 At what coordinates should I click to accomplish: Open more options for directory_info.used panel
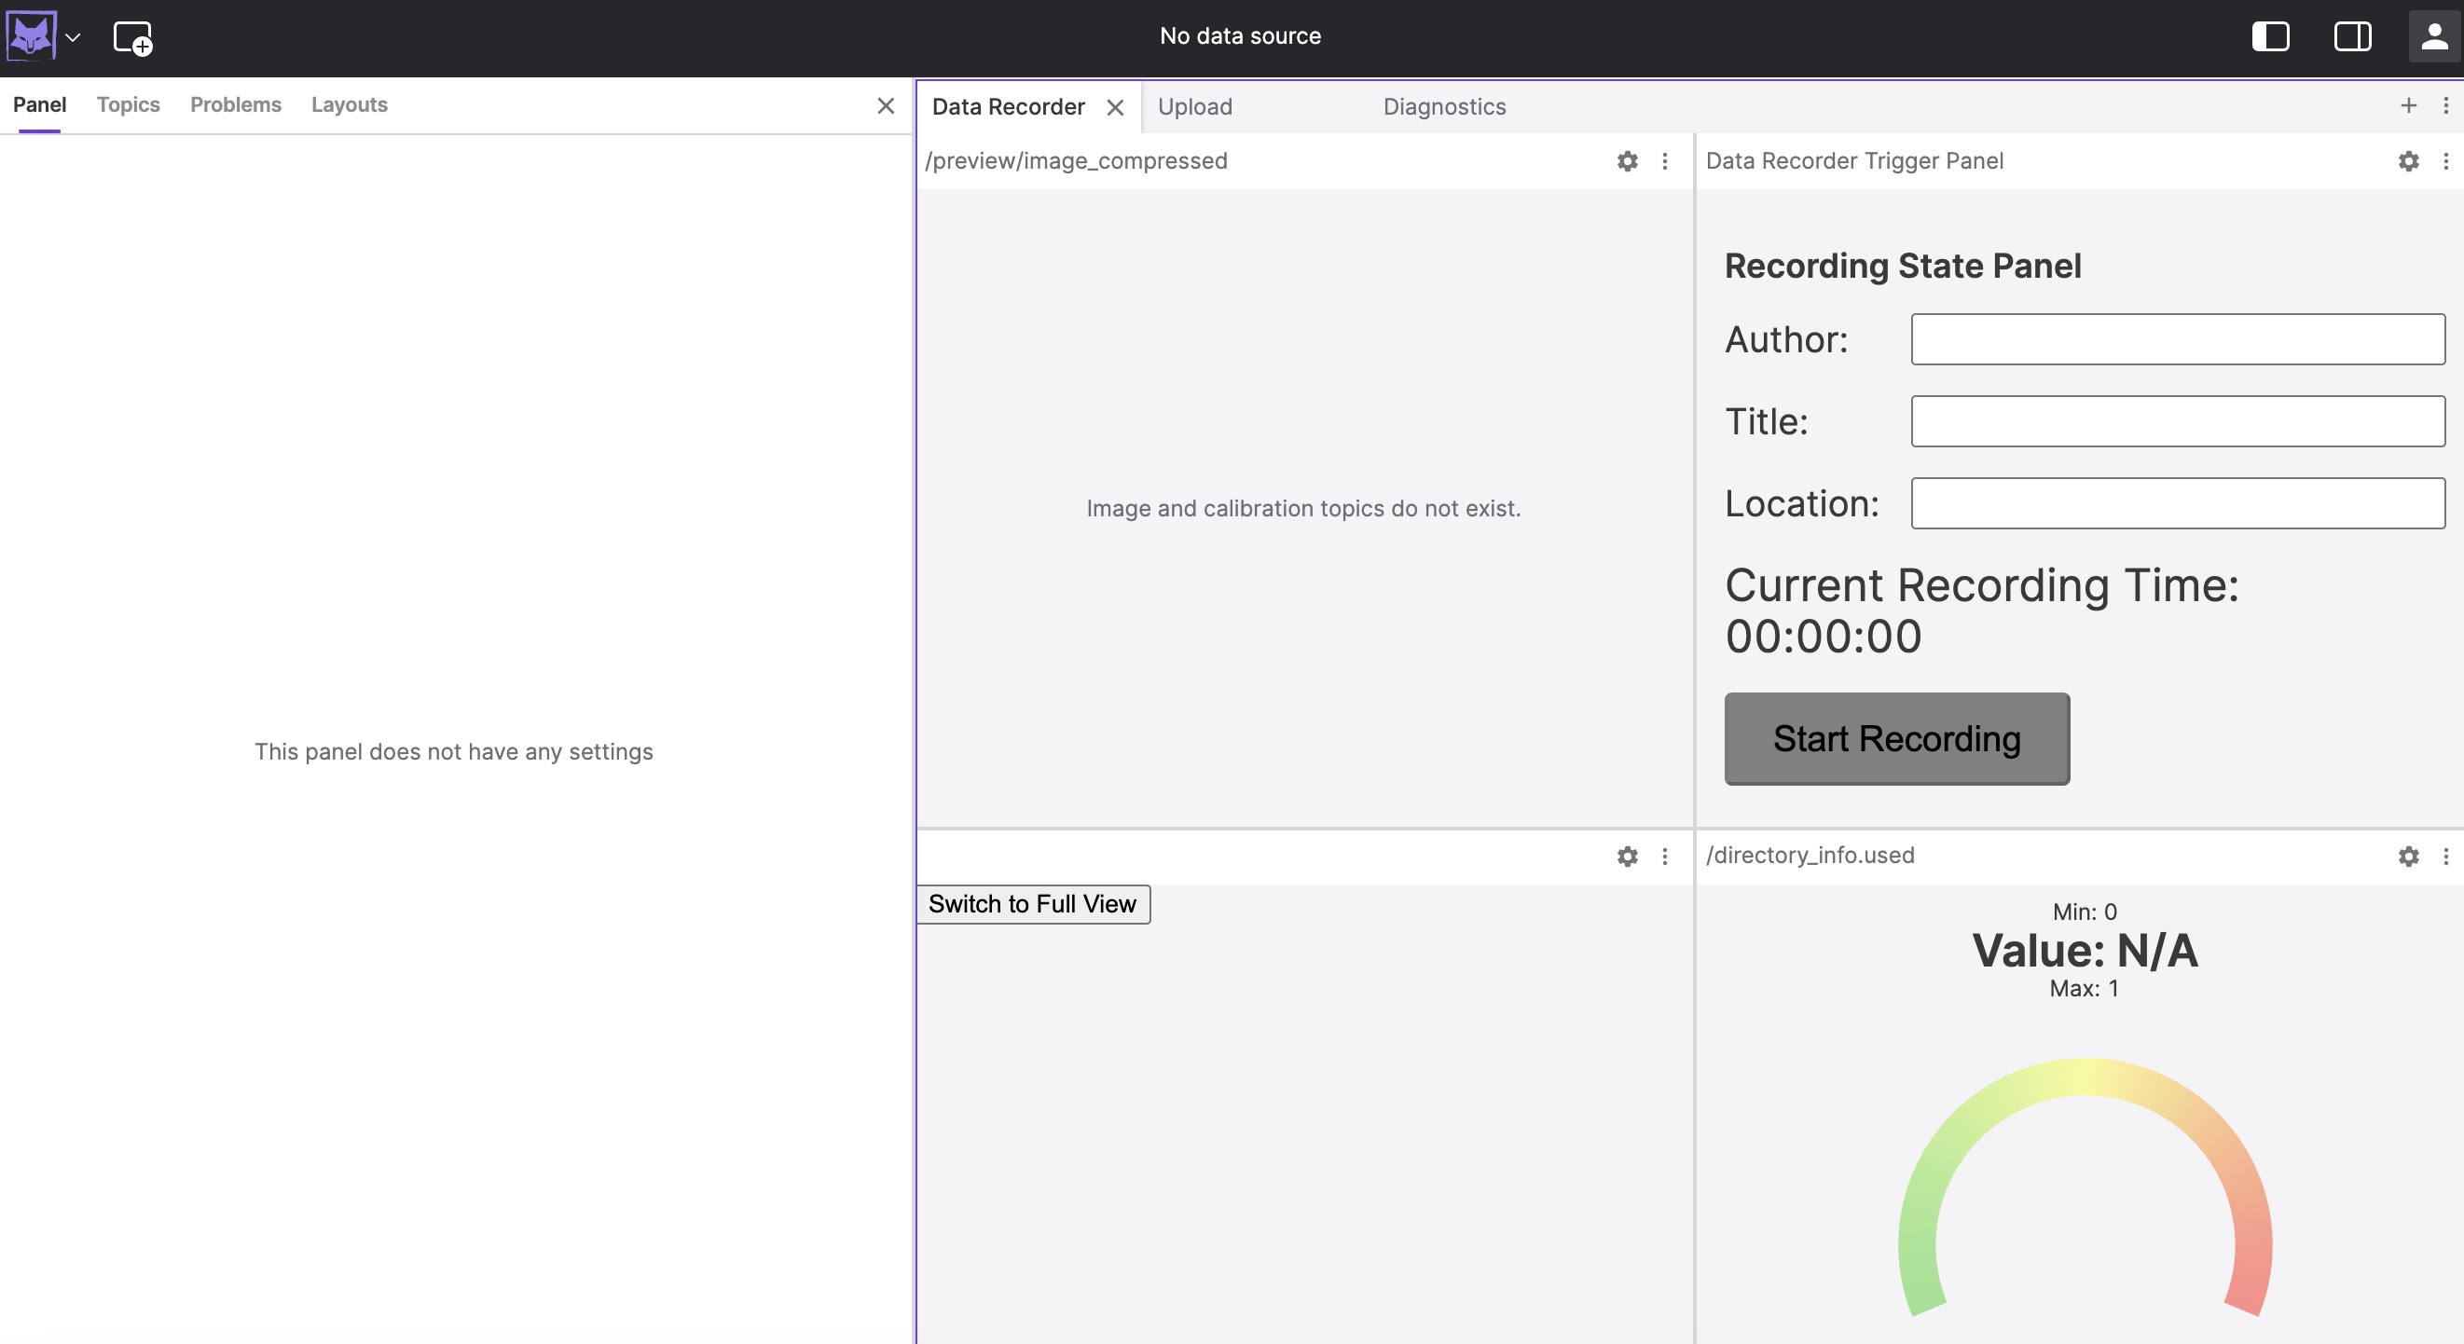coord(2446,857)
